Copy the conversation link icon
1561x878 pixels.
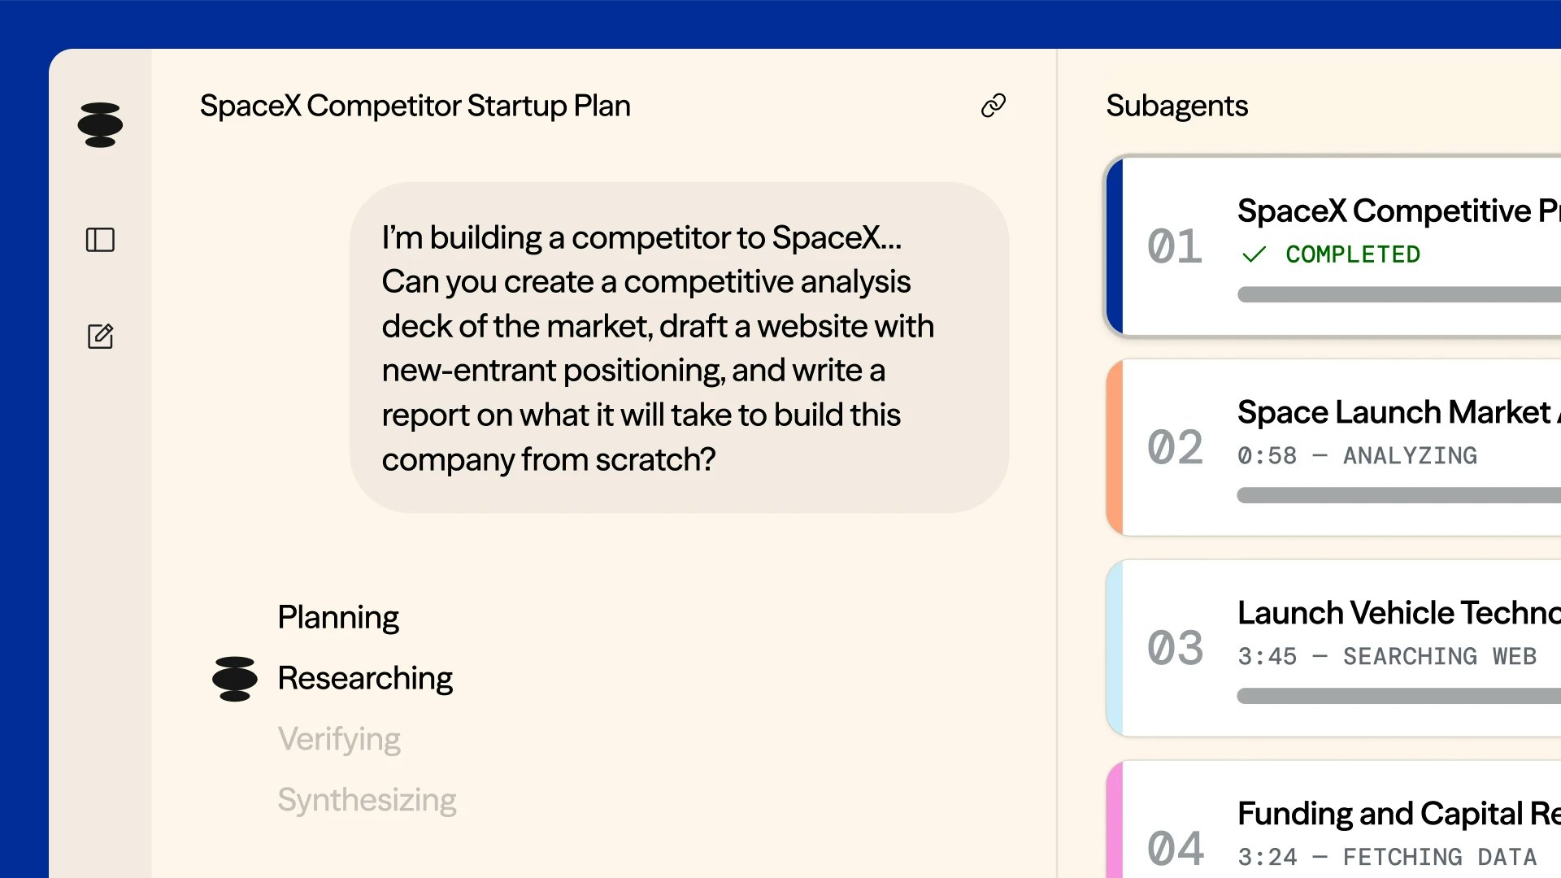[994, 106]
